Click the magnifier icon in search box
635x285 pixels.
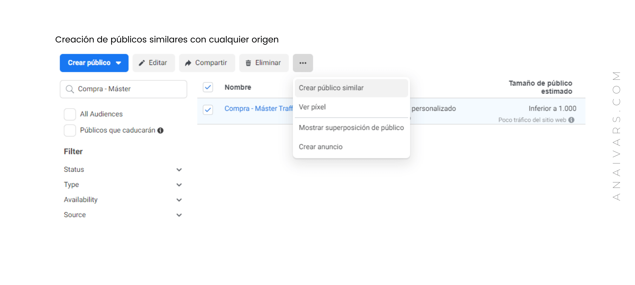(x=70, y=89)
